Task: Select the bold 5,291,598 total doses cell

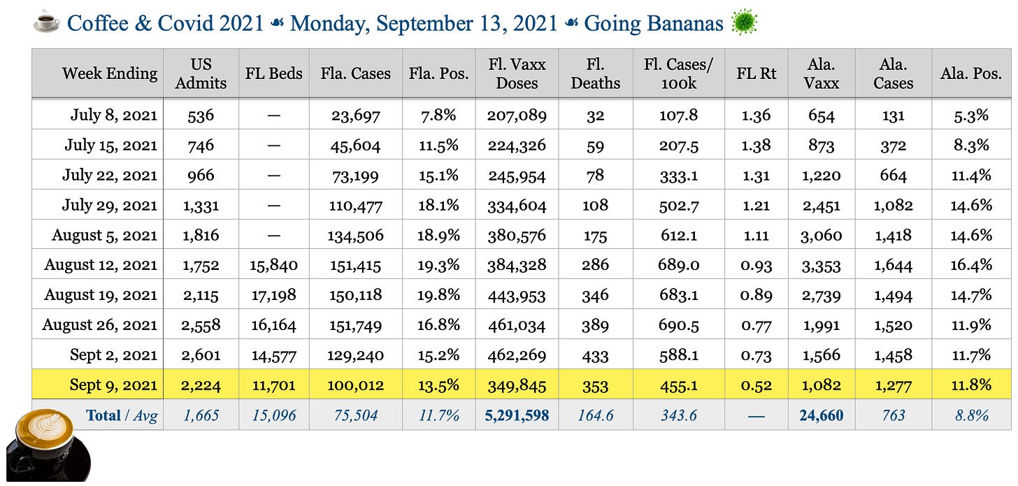Action: point(517,415)
